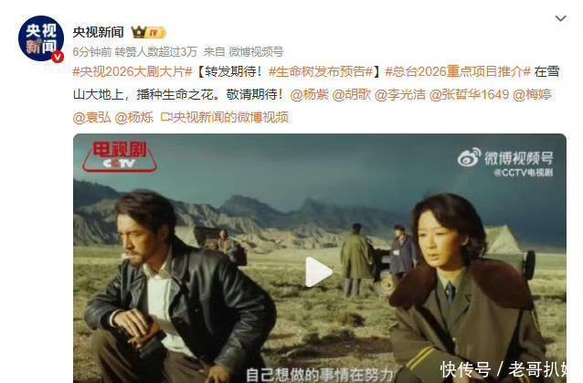
Task: Visit the @胡歌 mention
Action: click(x=352, y=94)
